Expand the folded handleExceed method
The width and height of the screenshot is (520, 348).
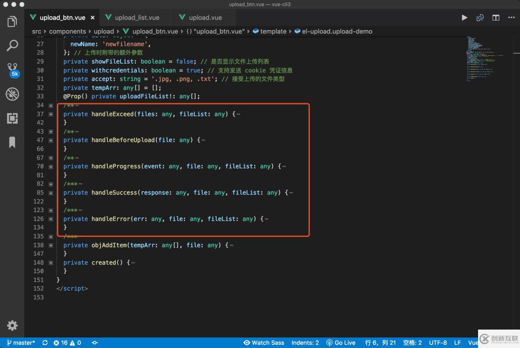tap(51, 114)
